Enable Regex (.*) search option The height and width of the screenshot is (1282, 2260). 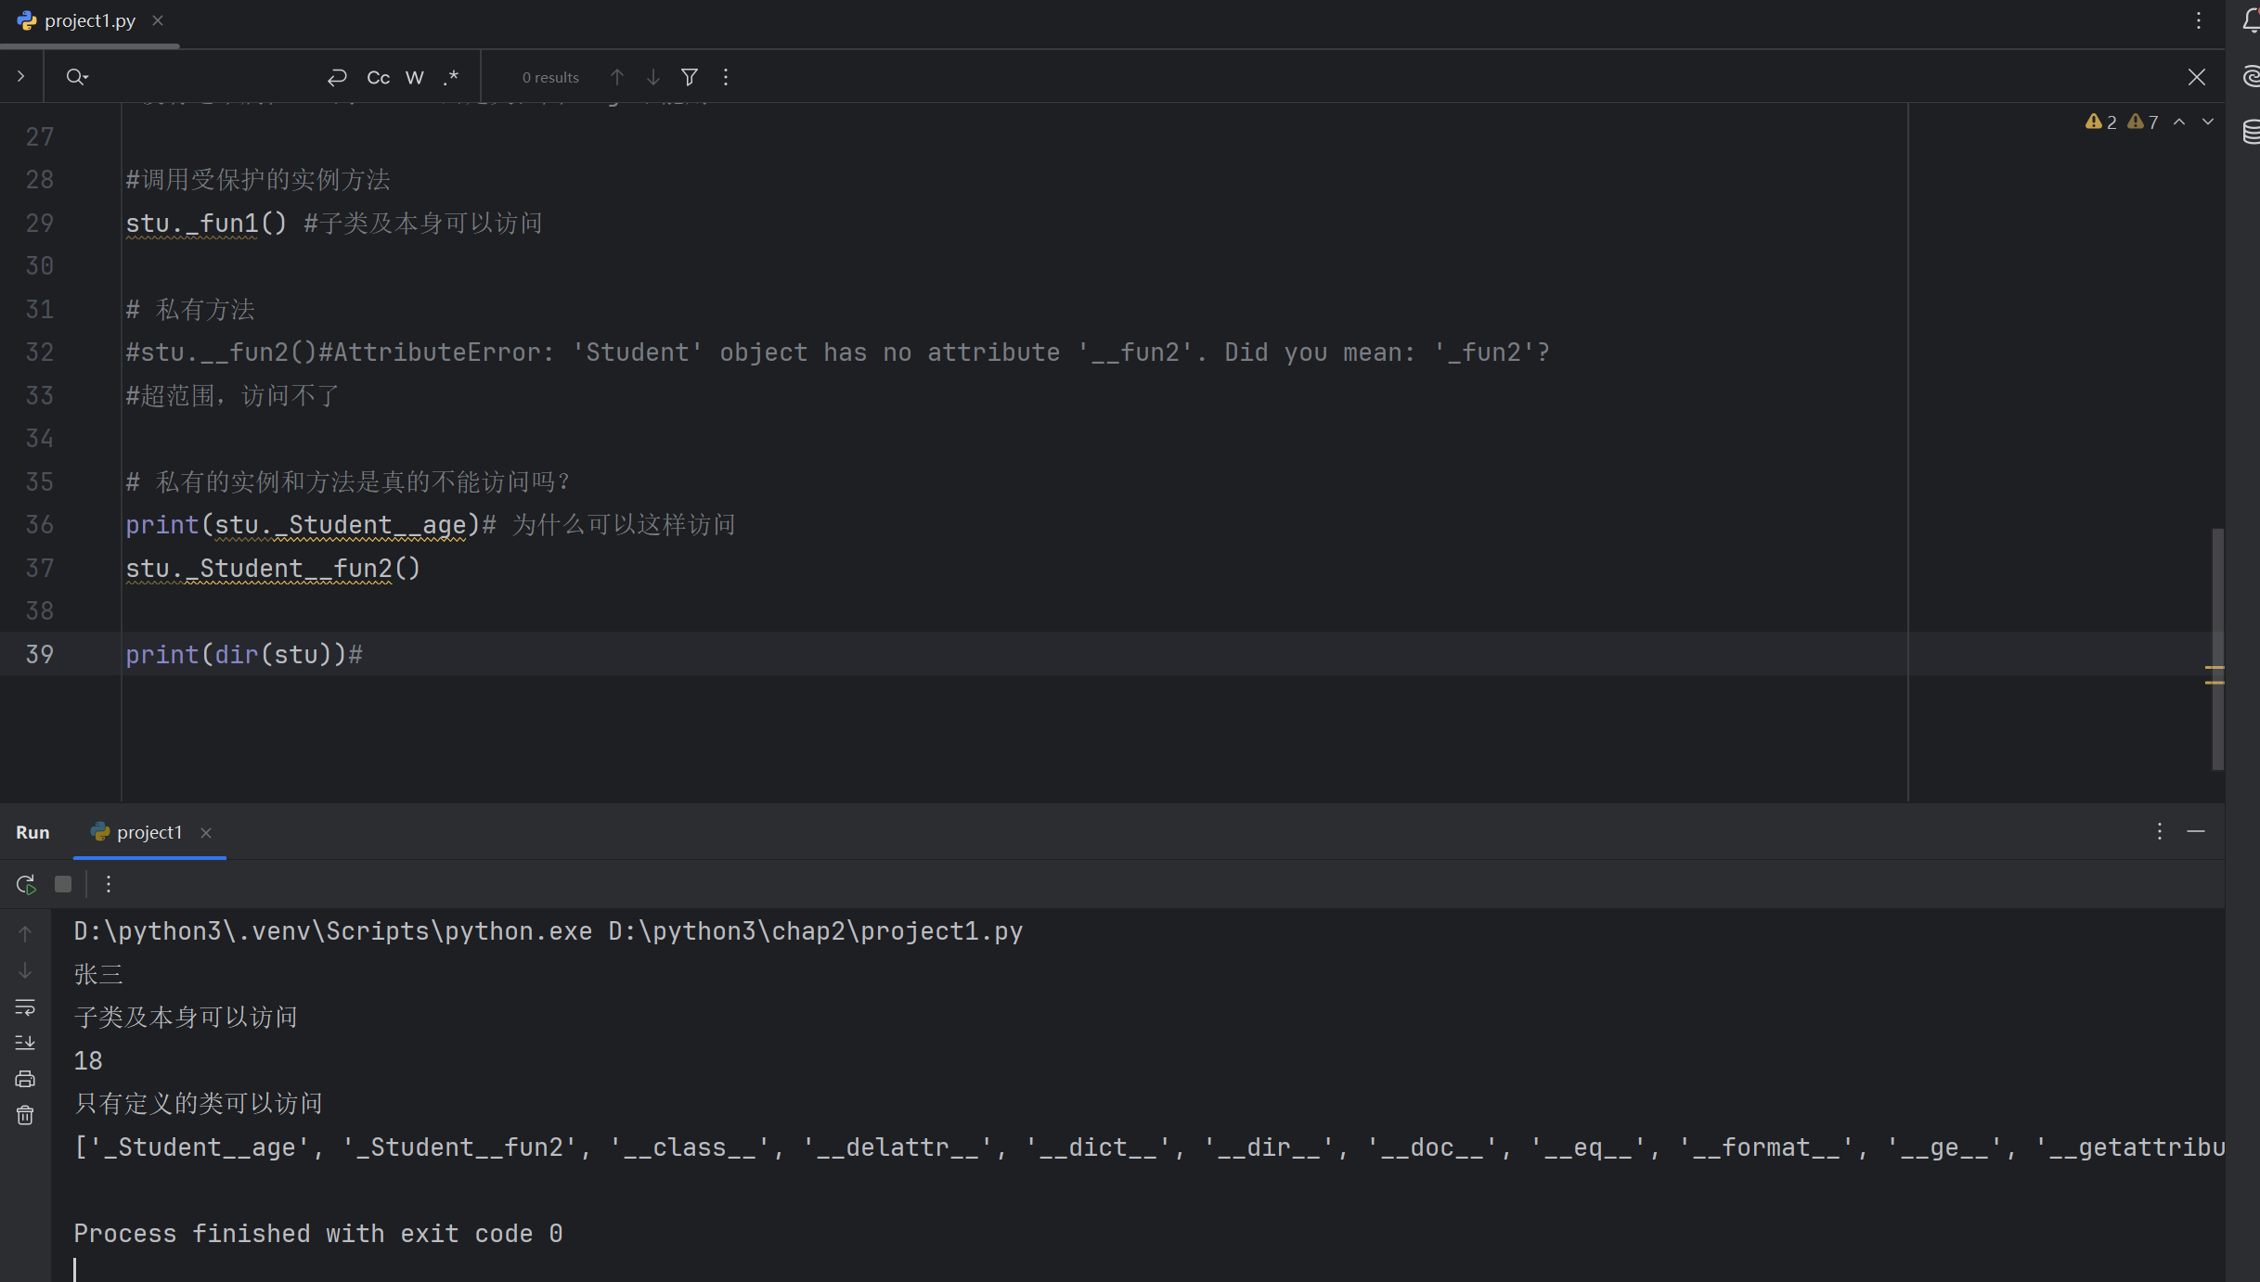[451, 77]
